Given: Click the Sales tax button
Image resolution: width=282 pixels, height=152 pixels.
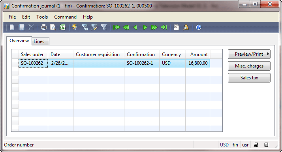Looking at the screenshot, I should (x=249, y=78).
